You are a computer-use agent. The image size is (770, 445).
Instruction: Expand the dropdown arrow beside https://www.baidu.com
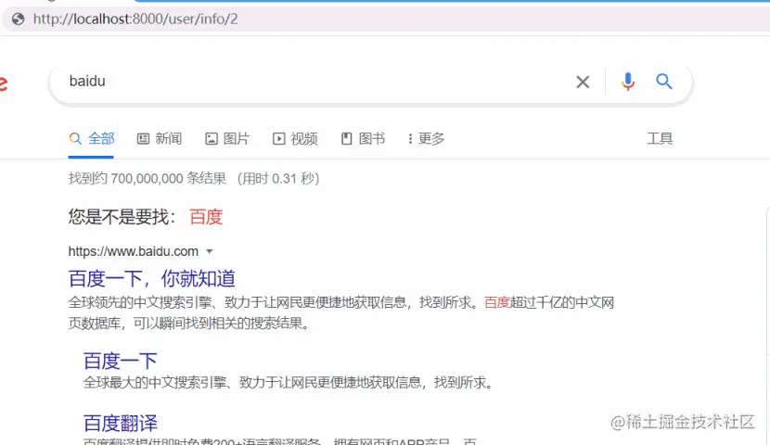[x=209, y=251]
